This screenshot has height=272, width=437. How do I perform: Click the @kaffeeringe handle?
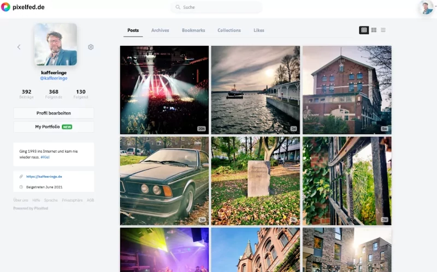pyautogui.click(x=54, y=78)
